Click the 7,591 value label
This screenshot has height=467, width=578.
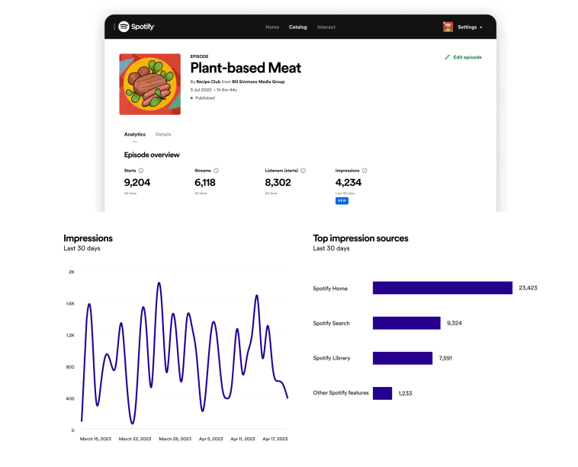pos(445,358)
